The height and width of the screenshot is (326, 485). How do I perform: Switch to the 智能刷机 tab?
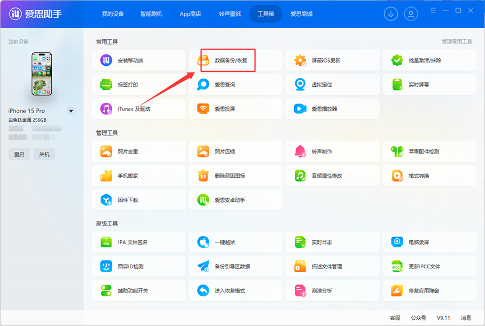click(151, 14)
